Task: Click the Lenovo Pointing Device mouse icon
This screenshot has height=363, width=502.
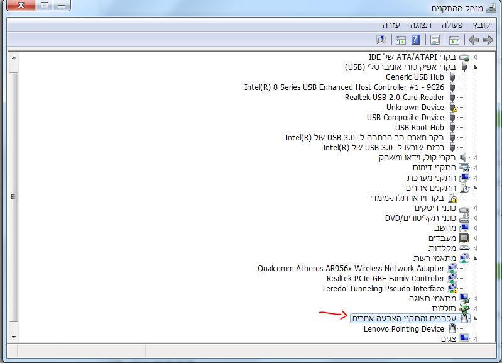Action: [x=452, y=328]
